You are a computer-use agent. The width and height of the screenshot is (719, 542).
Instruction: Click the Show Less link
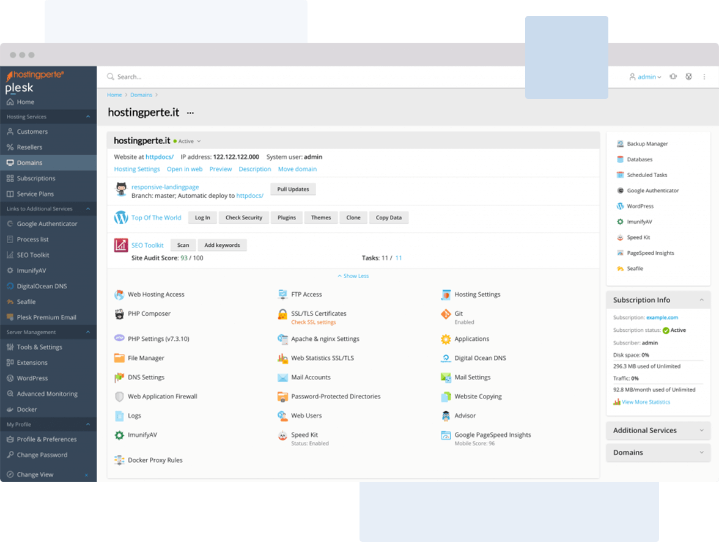[353, 276]
